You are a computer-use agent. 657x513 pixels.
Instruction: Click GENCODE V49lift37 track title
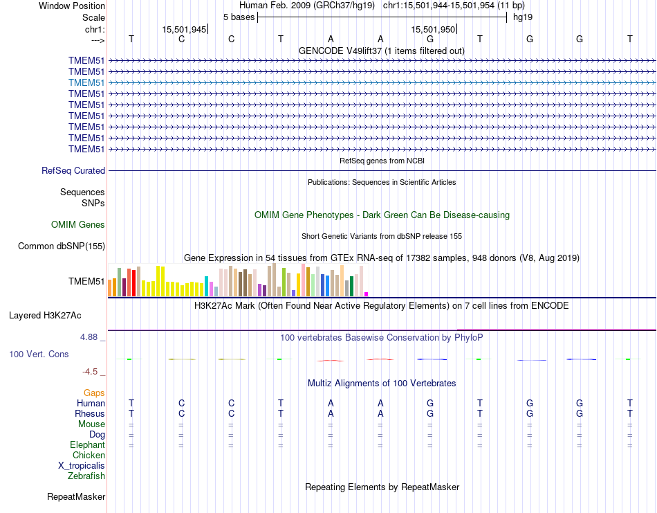pos(382,51)
